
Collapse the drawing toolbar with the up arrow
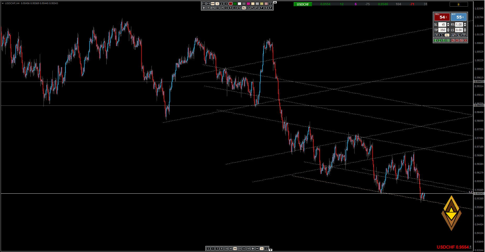click(x=275, y=2)
